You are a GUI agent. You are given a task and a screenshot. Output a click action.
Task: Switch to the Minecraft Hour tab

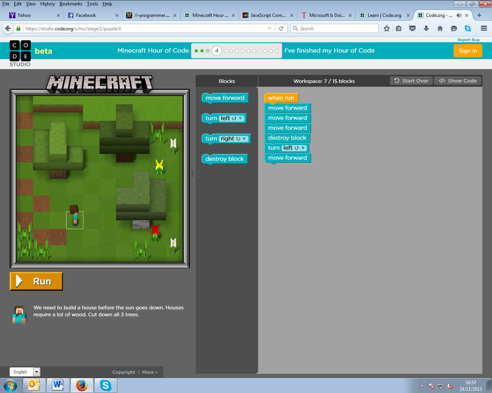(x=210, y=15)
